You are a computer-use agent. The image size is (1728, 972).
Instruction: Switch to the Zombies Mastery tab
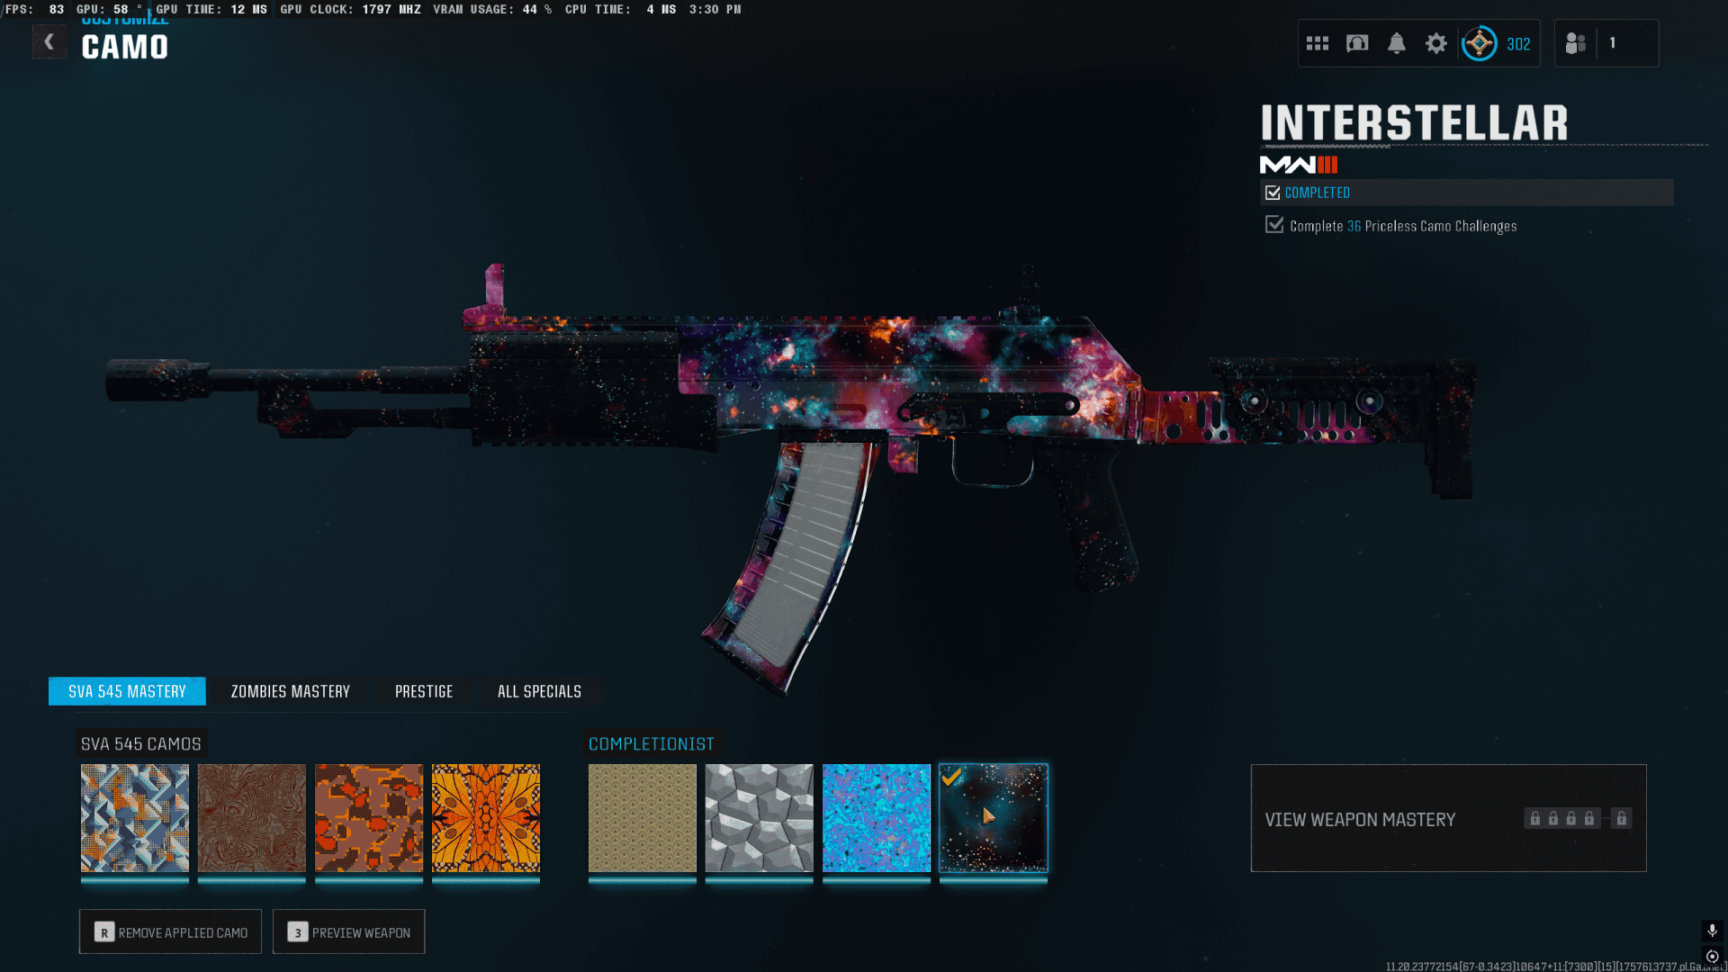click(290, 691)
